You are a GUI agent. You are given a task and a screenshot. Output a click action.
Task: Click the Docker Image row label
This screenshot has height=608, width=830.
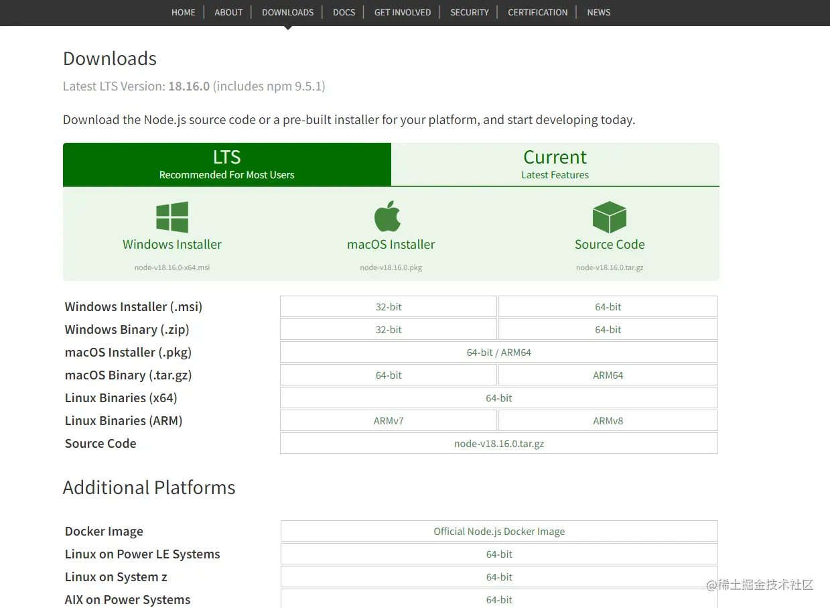click(104, 532)
